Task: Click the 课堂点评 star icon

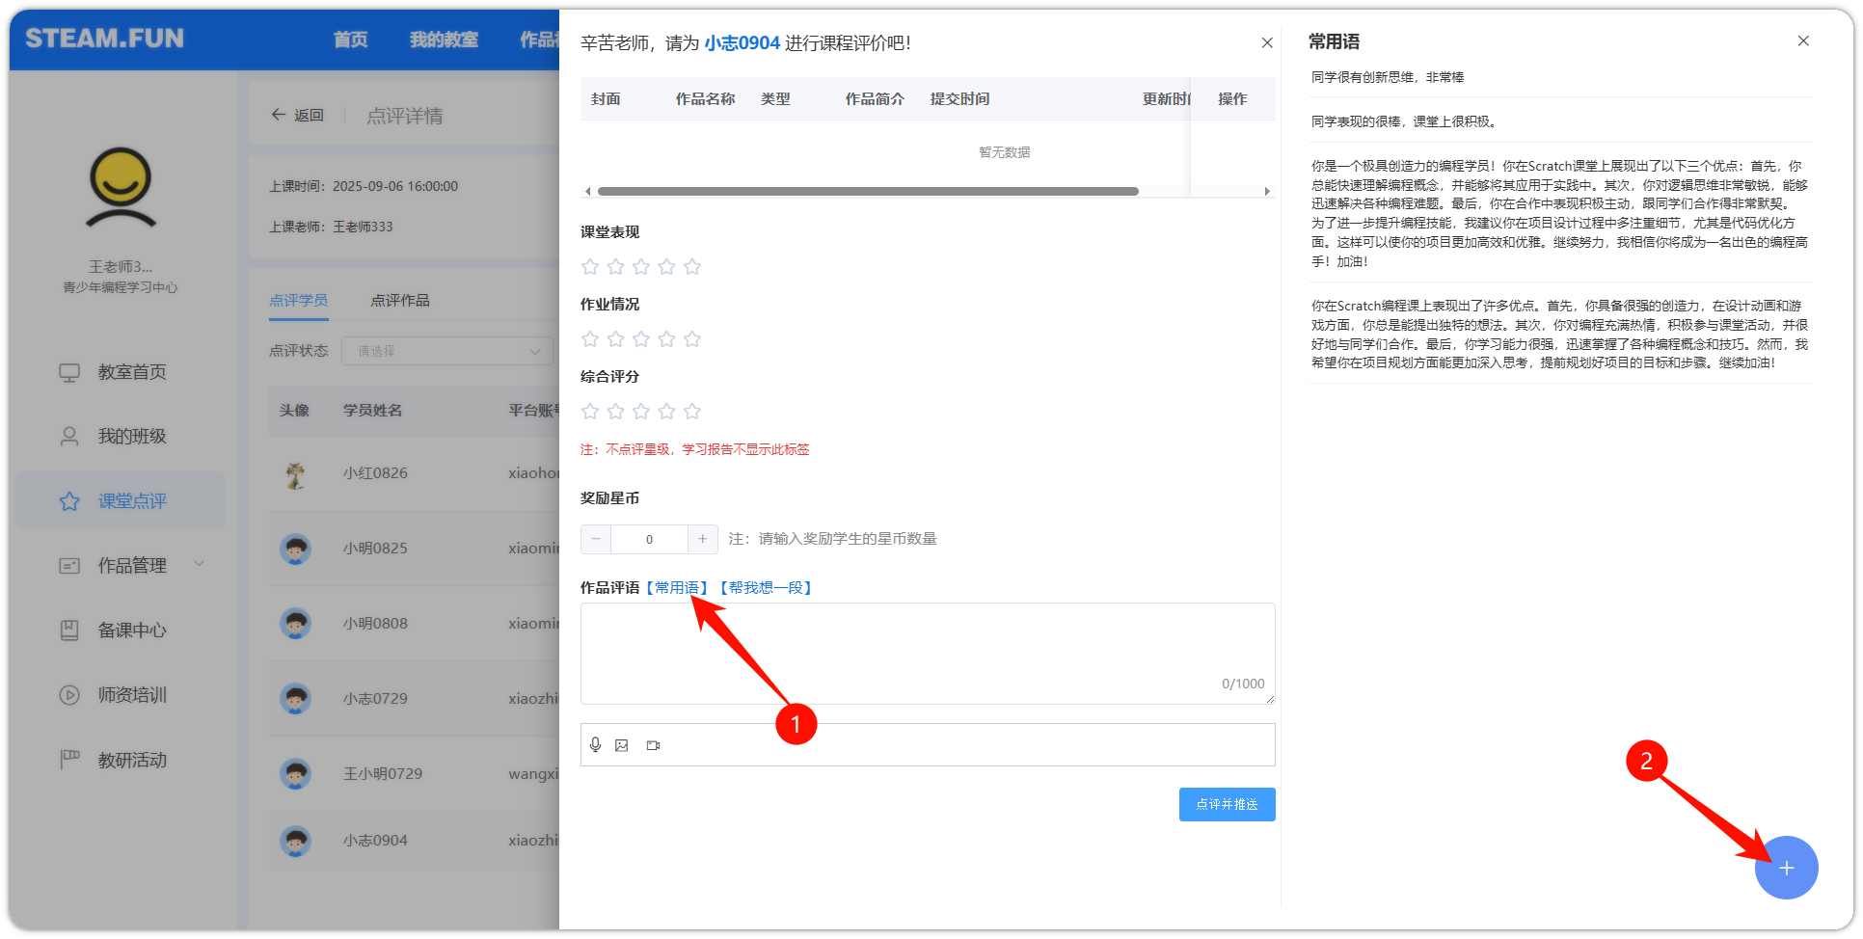Action: coord(69,501)
